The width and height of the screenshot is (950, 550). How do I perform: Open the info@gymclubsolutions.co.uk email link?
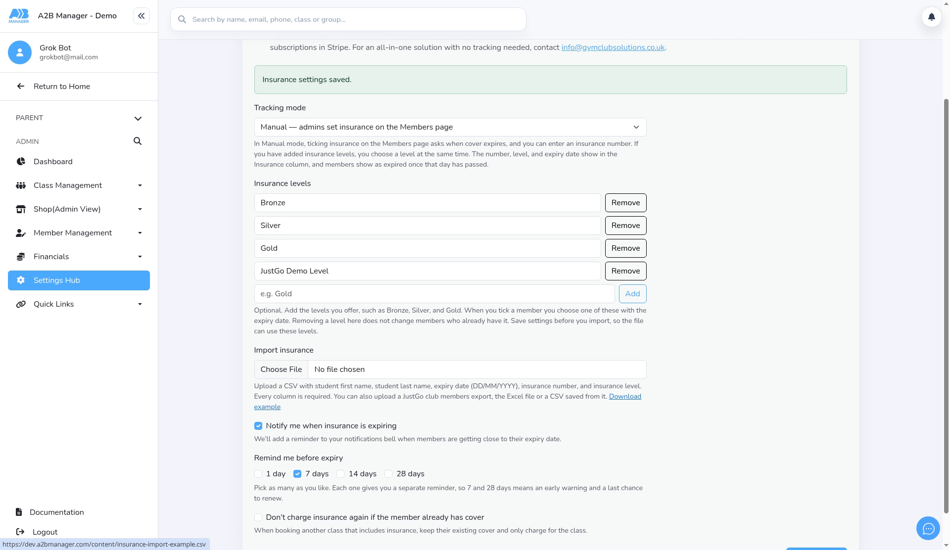pyautogui.click(x=613, y=47)
